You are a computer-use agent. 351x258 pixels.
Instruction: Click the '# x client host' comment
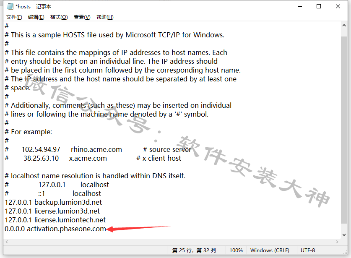(x=159, y=158)
